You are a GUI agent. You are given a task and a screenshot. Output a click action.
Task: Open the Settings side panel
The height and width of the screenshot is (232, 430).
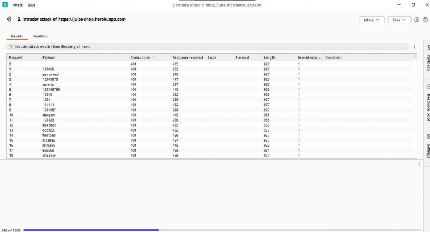(428, 147)
